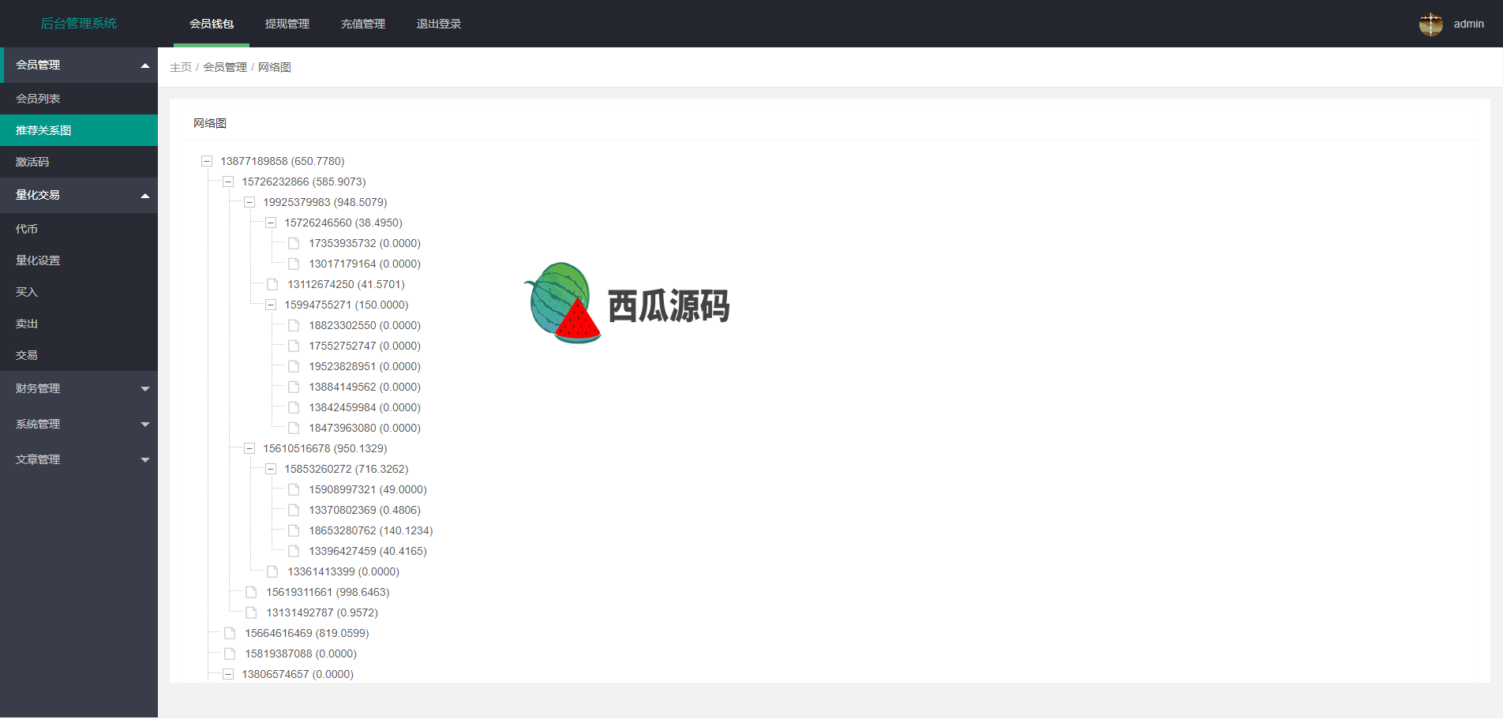Select tree entry 15726232866 (585.9073)
Image resolution: width=1503 pixels, height=719 pixels.
tap(304, 182)
